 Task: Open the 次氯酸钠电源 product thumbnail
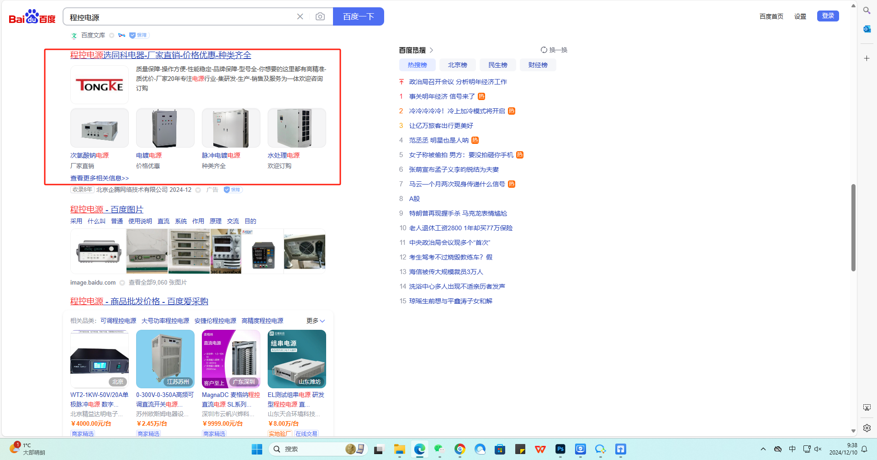[100, 128]
